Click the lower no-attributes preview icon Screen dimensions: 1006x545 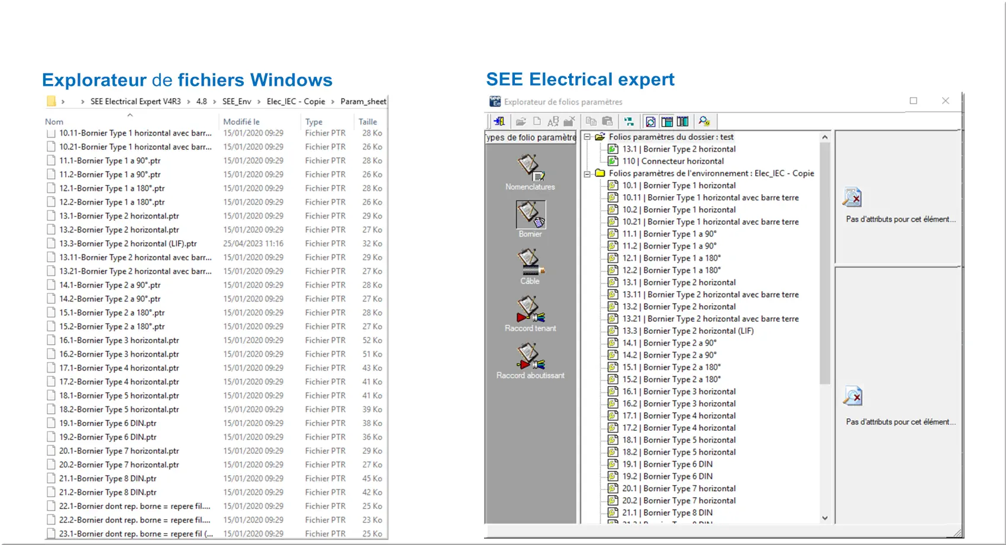[852, 396]
